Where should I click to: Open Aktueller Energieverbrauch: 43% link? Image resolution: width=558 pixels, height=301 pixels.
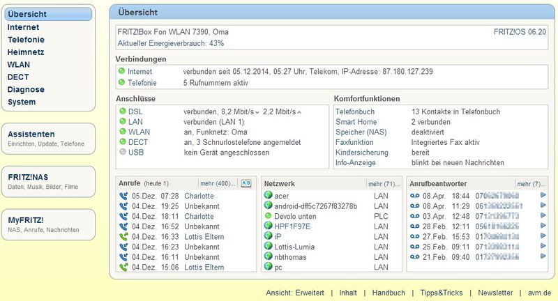[x=170, y=43]
